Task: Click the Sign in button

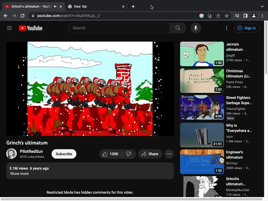Action: (247, 28)
